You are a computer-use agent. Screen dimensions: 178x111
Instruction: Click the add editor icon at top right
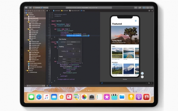(x=152, y=11)
